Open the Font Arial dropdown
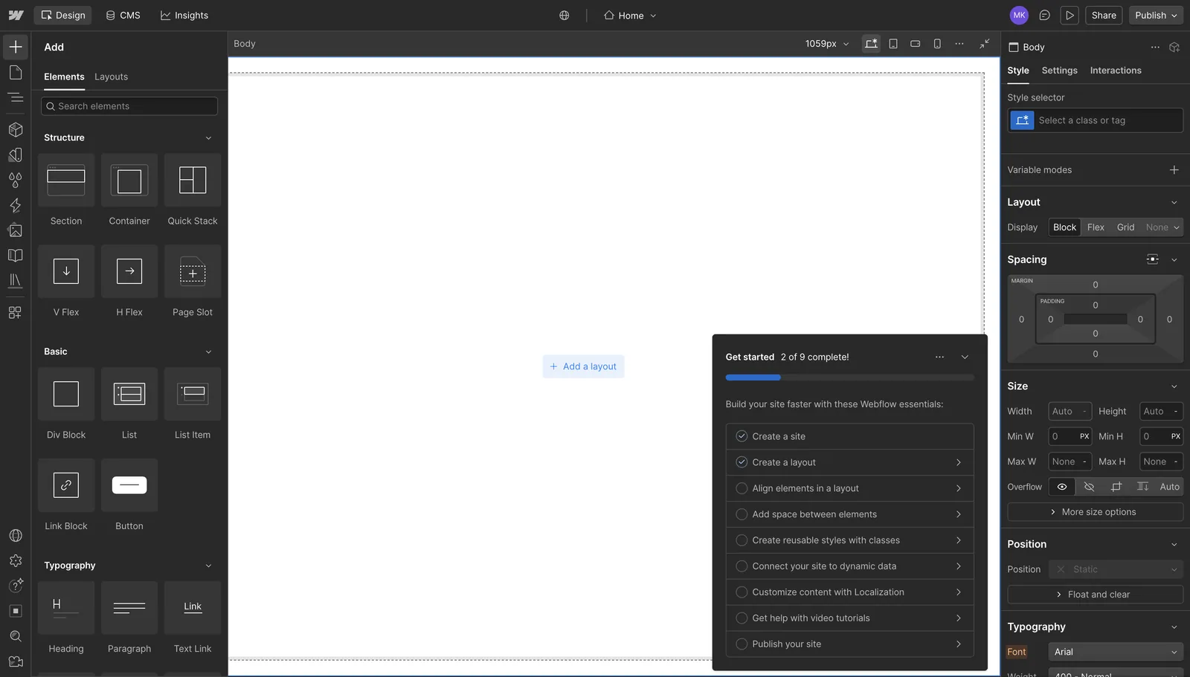 point(1115,652)
